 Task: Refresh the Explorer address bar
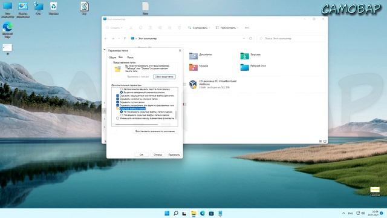(x=250, y=39)
